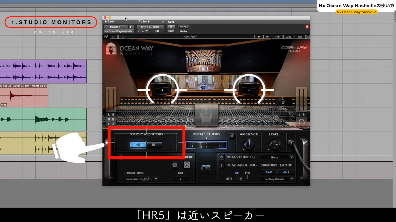Select the green audio clip in DAW
Screen dimensions: 396x222
(x=43, y=119)
